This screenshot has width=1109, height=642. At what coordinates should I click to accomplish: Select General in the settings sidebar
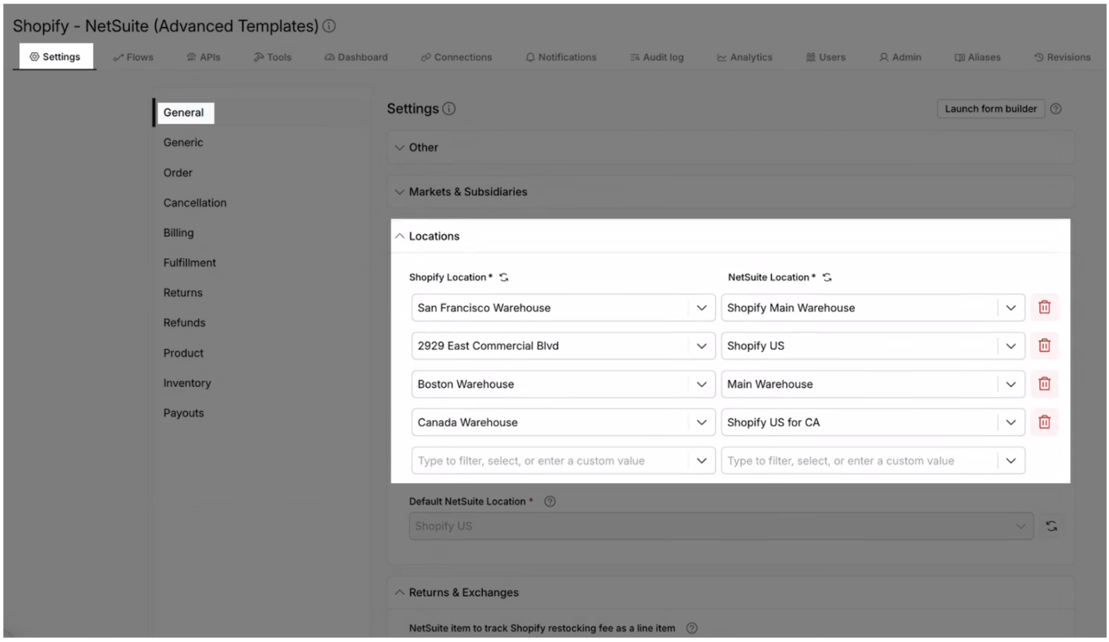click(x=185, y=113)
